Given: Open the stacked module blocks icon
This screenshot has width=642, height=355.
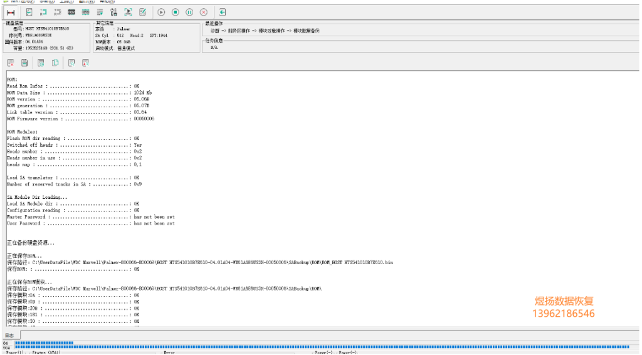Looking at the screenshot, I should point(114,13).
